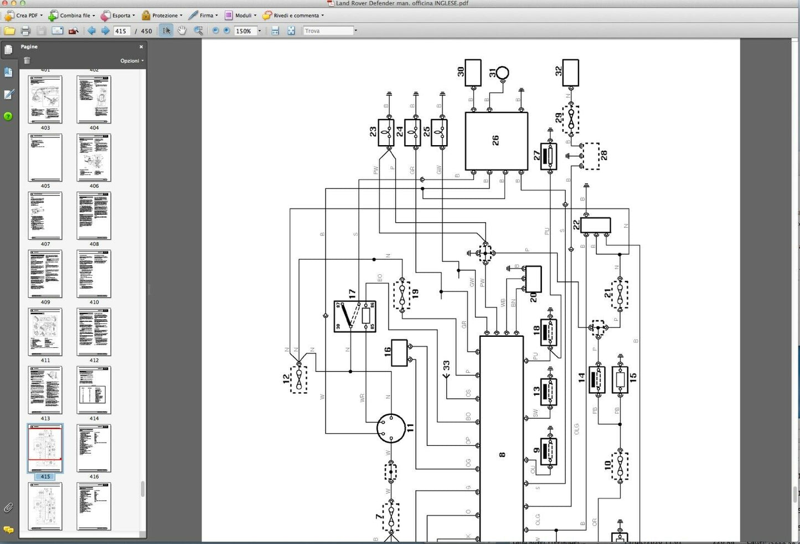Open the Opzioni dropdown in Pagine panel
The height and width of the screenshot is (544, 800).
tap(132, 61)
